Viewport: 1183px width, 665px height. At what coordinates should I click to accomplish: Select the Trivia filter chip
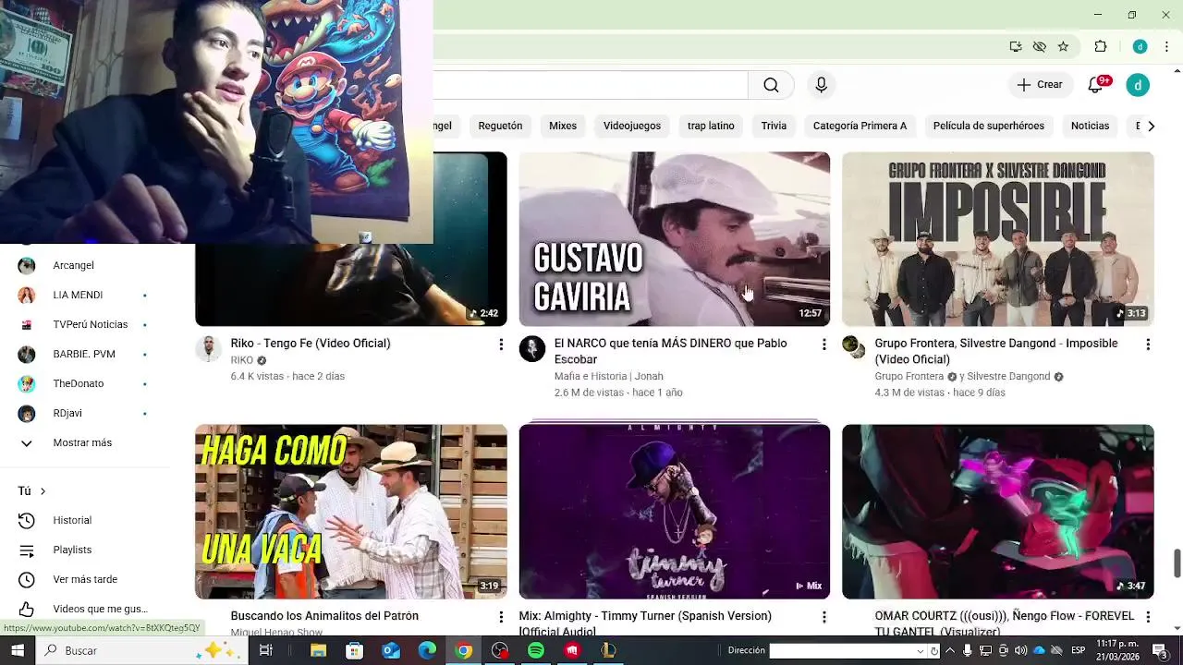pos(774,126)
